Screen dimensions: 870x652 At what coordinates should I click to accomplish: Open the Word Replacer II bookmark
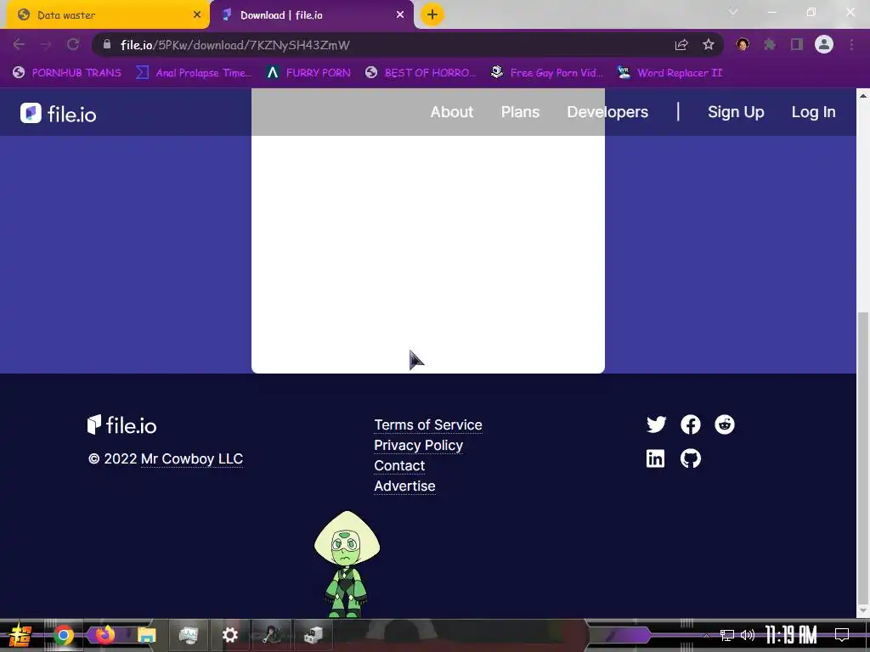tap(670, 73)
